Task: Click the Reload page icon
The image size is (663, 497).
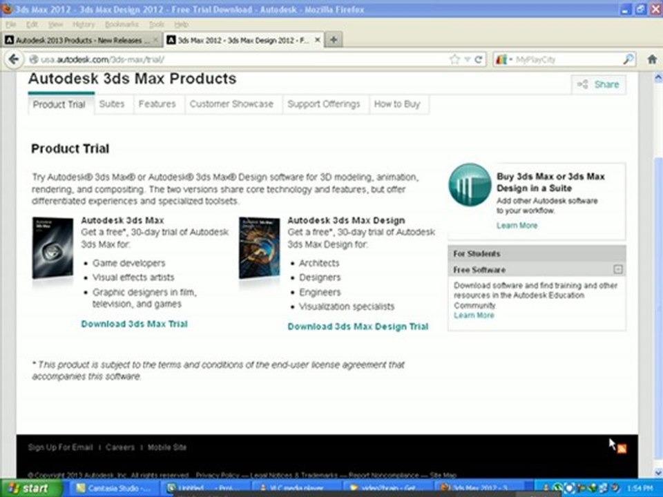Action: [478, 59]
